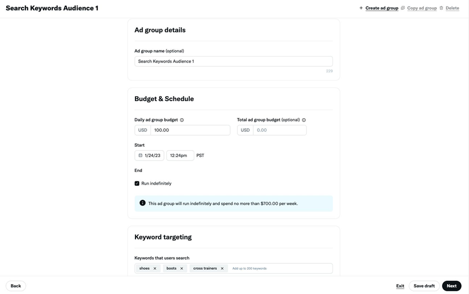Click the calendar icon in the Start date field
Viewport: 469px width, 294px height.
140,156
